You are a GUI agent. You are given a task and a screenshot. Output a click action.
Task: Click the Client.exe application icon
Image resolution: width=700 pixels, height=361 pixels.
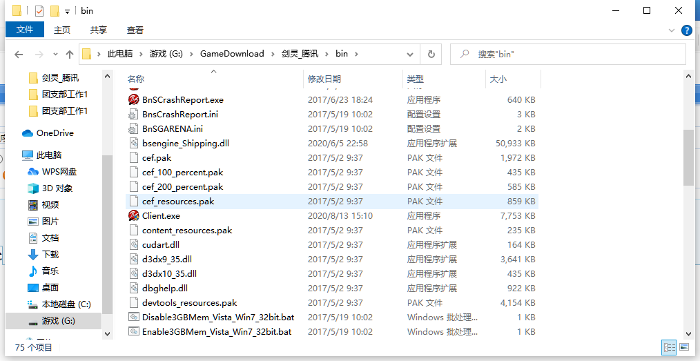tap(133, 215)
